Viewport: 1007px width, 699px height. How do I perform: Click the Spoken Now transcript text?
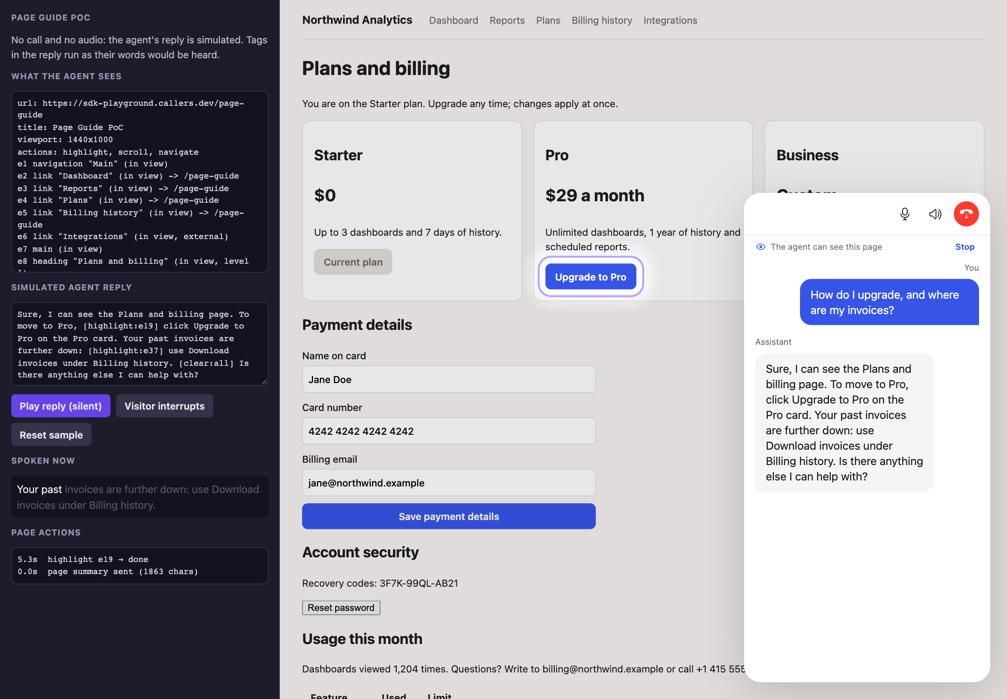tap(138, 497)
